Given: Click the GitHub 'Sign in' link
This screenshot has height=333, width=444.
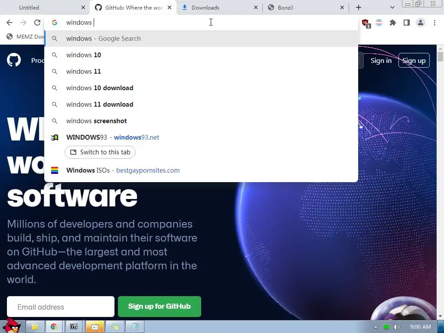Looking at the screenshot, I should (x=381, y=61).
